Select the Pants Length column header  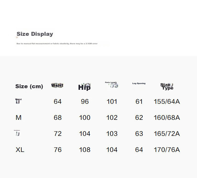point(111,82)
